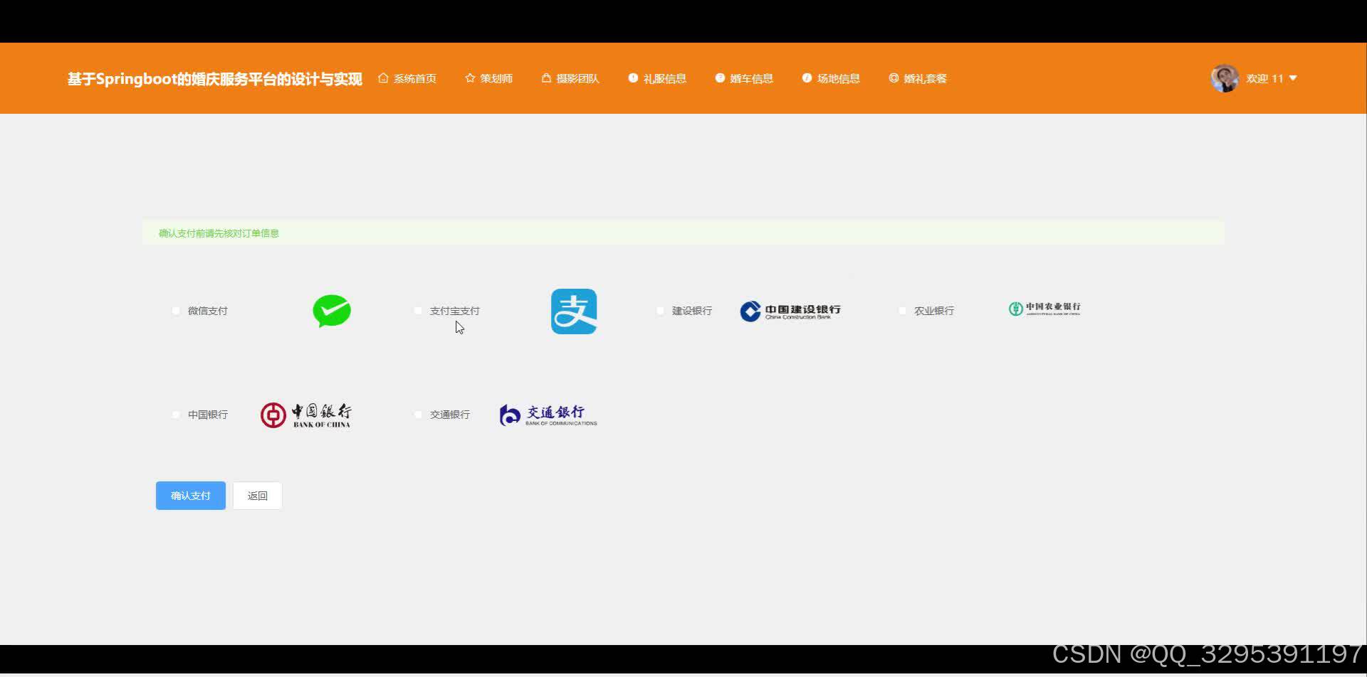The image size is (1367, 677).
Task: Click the Bank of Communications logo
Action: [548, 415]
